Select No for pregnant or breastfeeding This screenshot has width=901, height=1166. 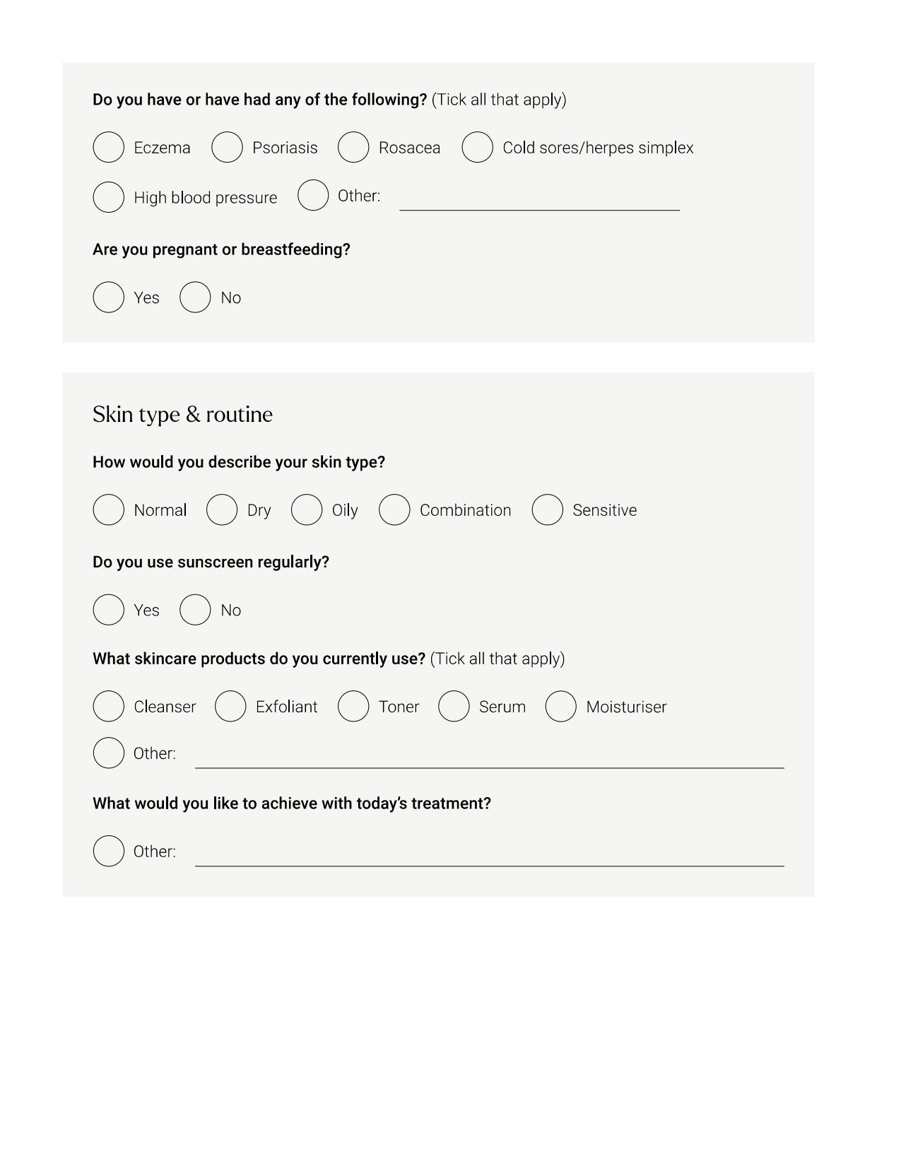point(195,298)
